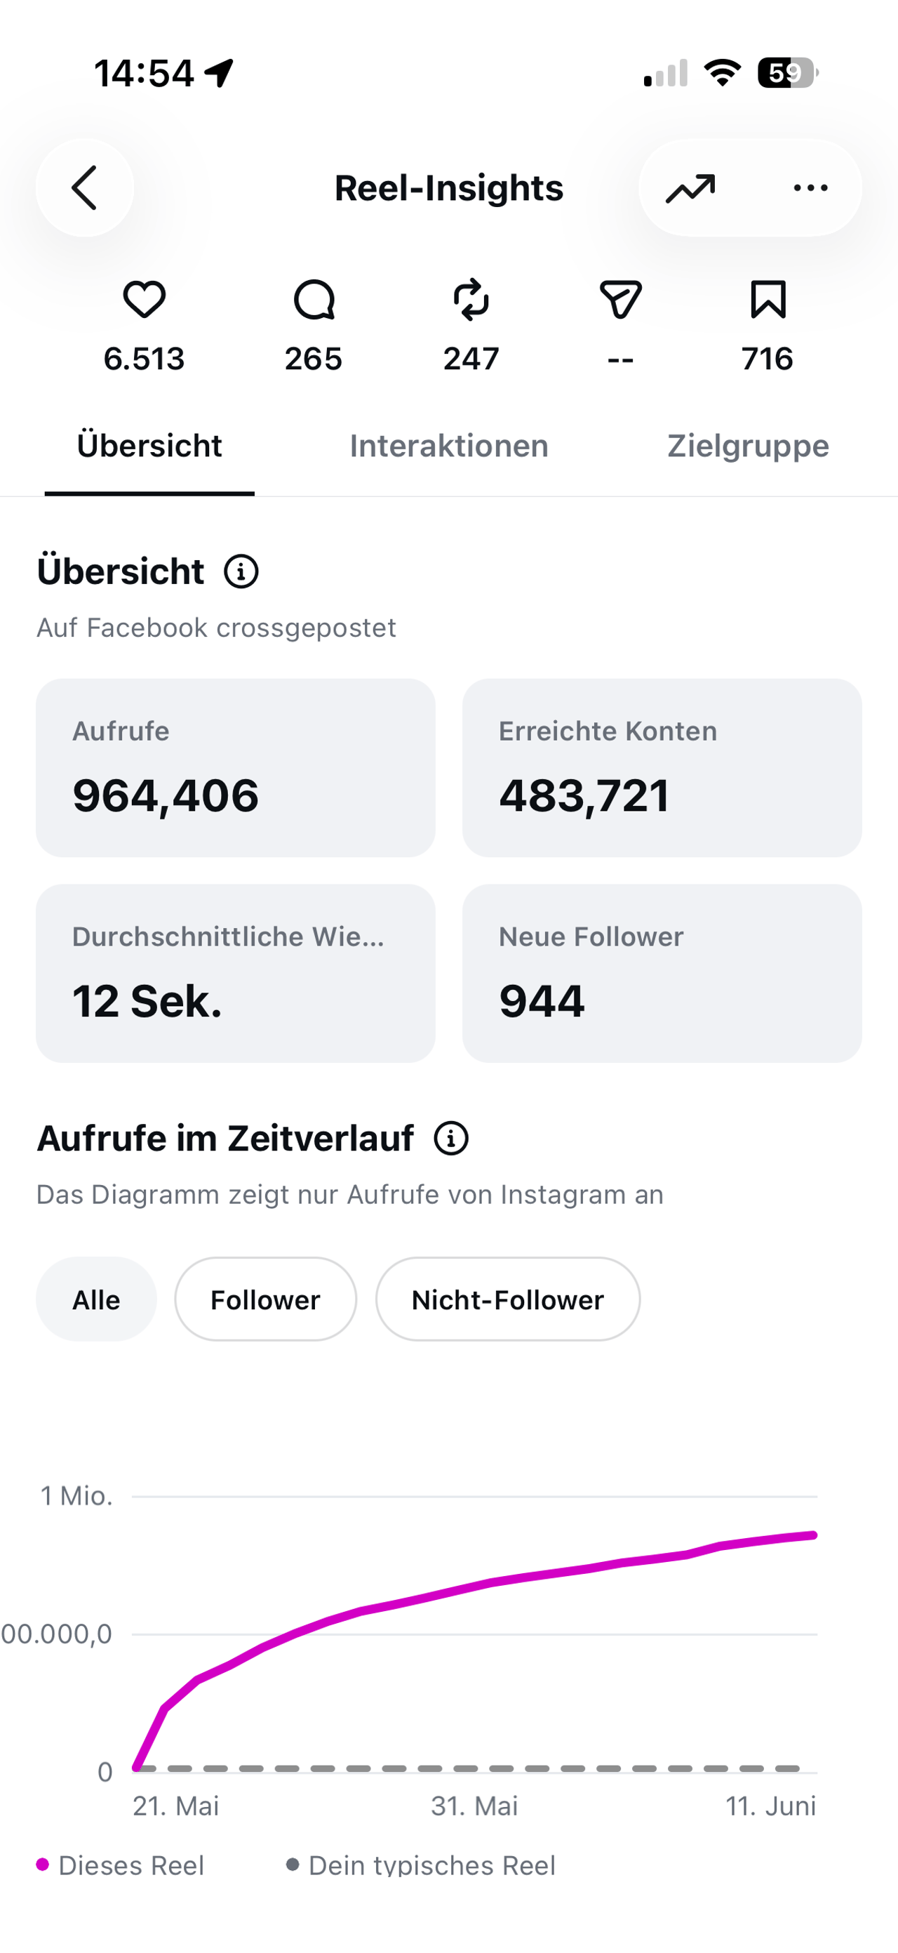Tap the comment bubble icon

point(314,300)
